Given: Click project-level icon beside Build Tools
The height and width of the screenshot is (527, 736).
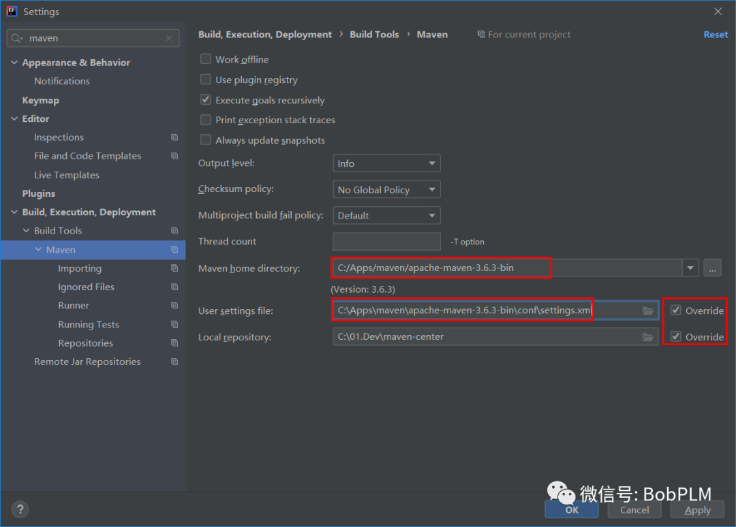Looking at the screenshot, I should tap(174, 231).
